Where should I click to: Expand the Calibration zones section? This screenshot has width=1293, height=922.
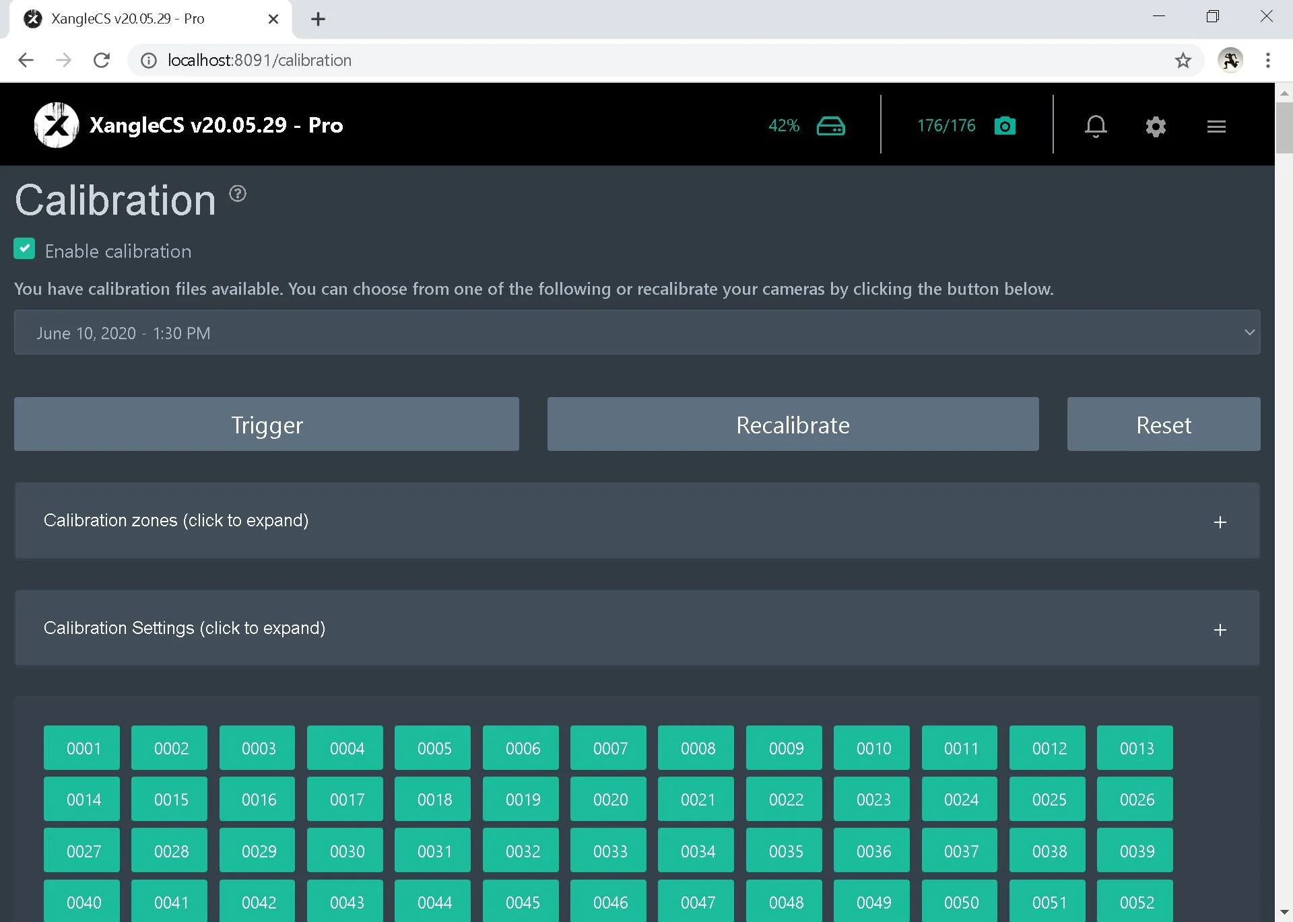(x=636, y=521)
